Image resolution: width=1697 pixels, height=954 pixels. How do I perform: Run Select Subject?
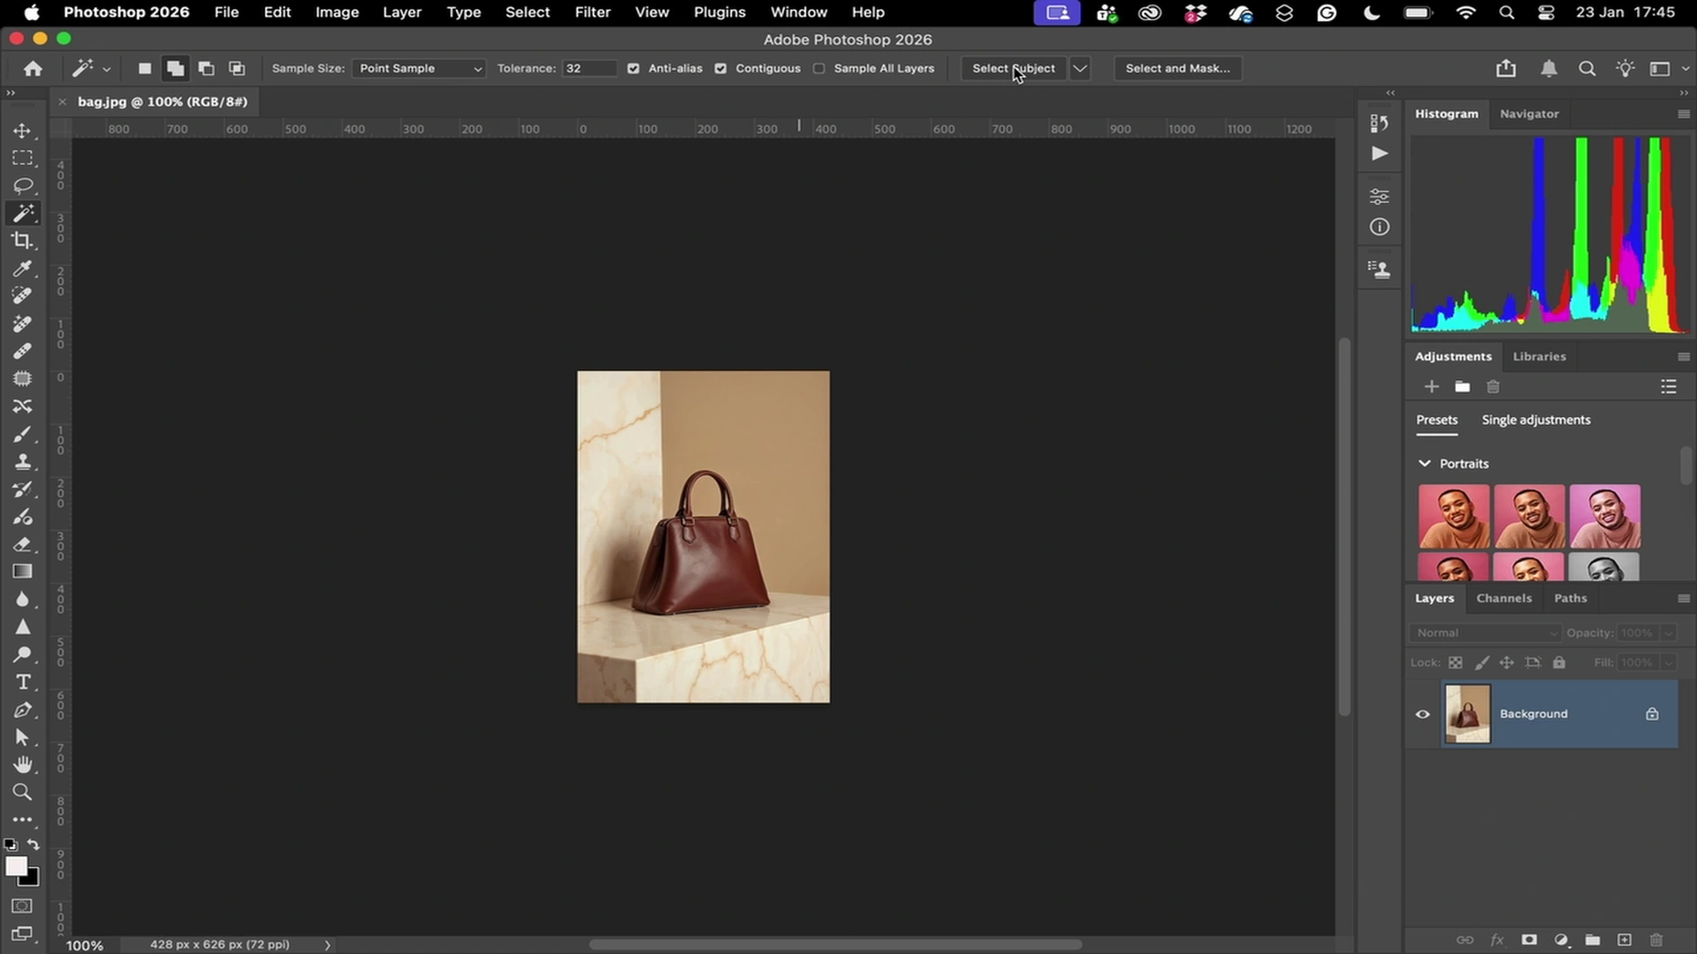tap(1013, 68)
